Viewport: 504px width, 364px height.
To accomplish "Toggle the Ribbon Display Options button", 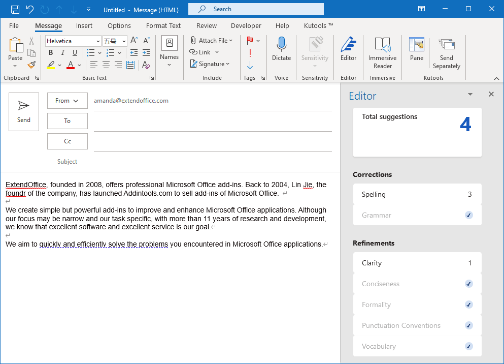I will [421, 9].
